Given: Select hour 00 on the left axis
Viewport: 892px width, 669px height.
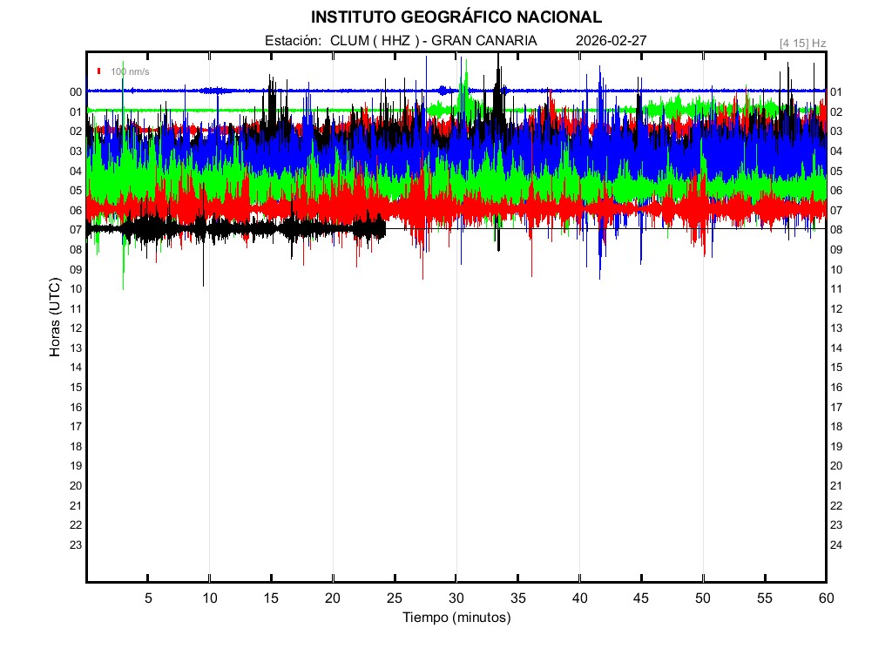Looking at the screenshot, I should pyautogui.click(x=76, y=91).
